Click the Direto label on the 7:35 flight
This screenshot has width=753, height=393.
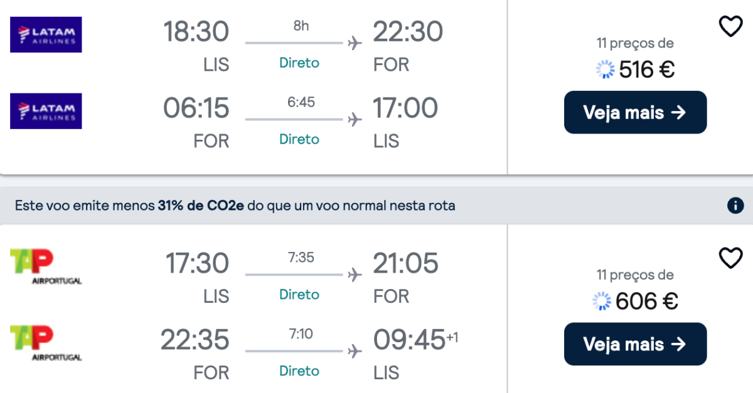pyautogui.click(x=299, y=294)
